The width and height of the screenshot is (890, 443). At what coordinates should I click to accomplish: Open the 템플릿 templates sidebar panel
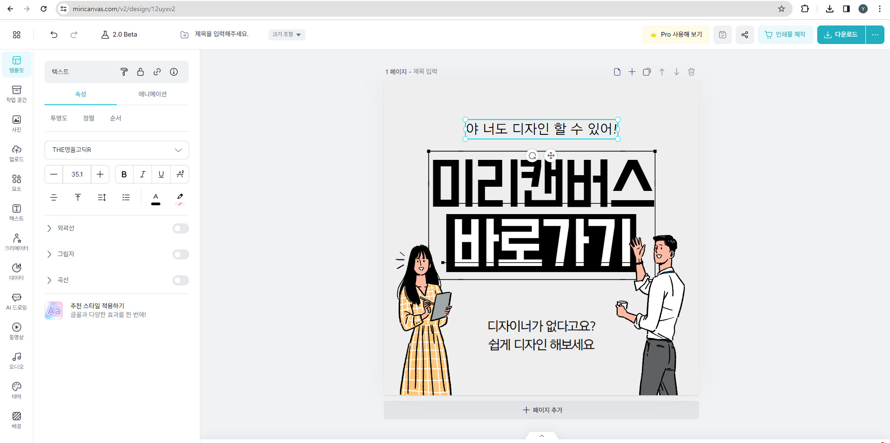17,64
